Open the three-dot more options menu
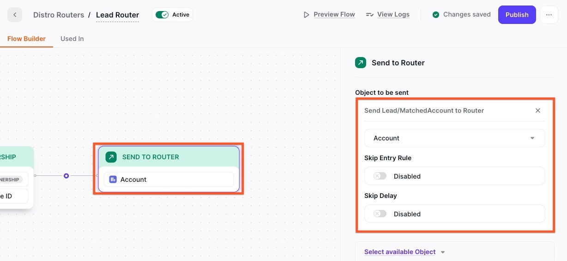Viewport: 567px width, 261px height. click(549, 15)
